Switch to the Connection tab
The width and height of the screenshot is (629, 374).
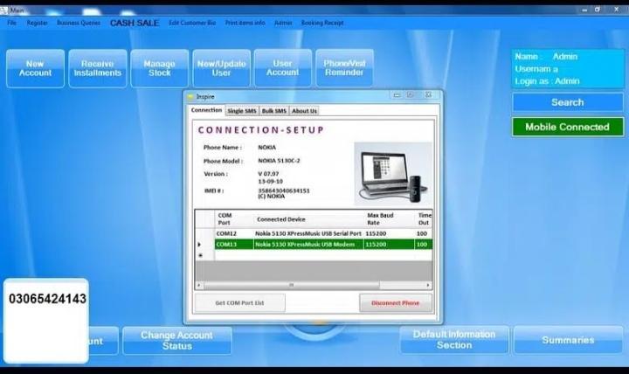pos(206,110)
